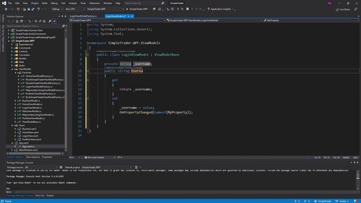The image size is (361, 203).
Task: Click pending changes pencil in status bar
Action: (x=307, y=201)
